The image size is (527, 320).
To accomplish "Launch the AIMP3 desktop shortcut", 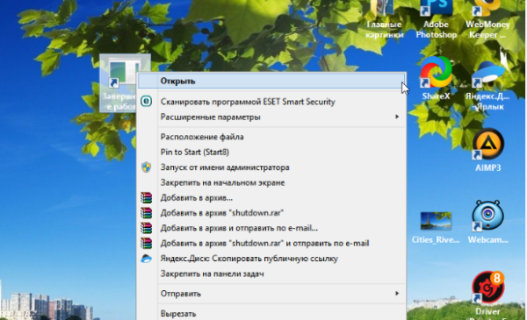I will tap(488, 150).
